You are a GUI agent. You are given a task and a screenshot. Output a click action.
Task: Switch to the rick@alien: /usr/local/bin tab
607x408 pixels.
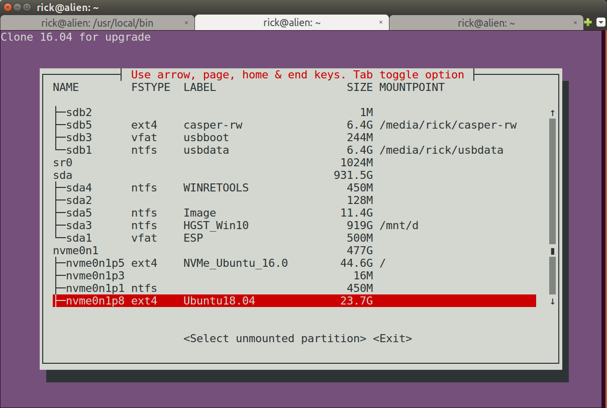point(98,23)
